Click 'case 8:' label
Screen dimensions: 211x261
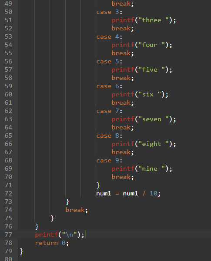point(109,135)
